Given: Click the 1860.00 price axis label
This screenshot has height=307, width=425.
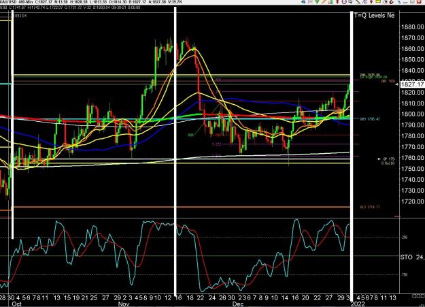Looking at the screenshot, I should [x=413, y=48].
